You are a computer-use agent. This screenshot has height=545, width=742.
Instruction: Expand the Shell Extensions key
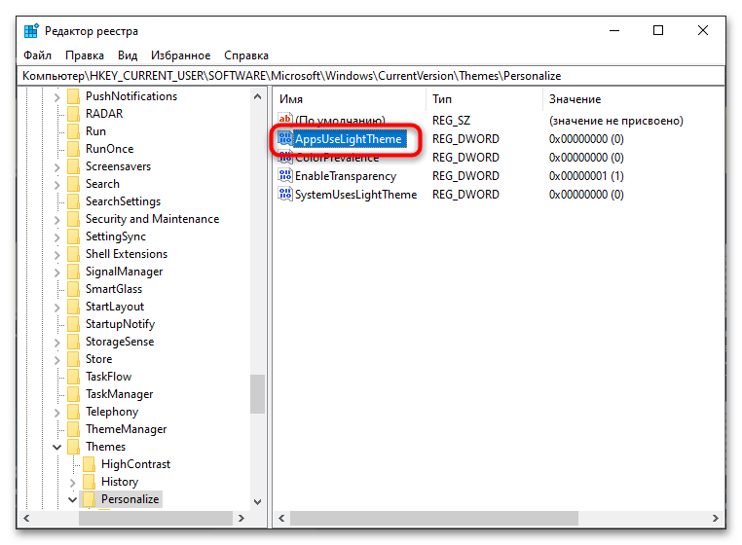[x=57, y=255]
